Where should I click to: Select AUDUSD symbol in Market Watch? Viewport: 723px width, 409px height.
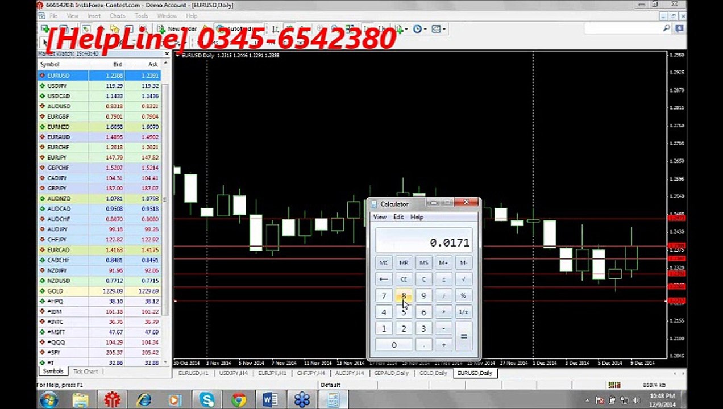coord(59,106)
